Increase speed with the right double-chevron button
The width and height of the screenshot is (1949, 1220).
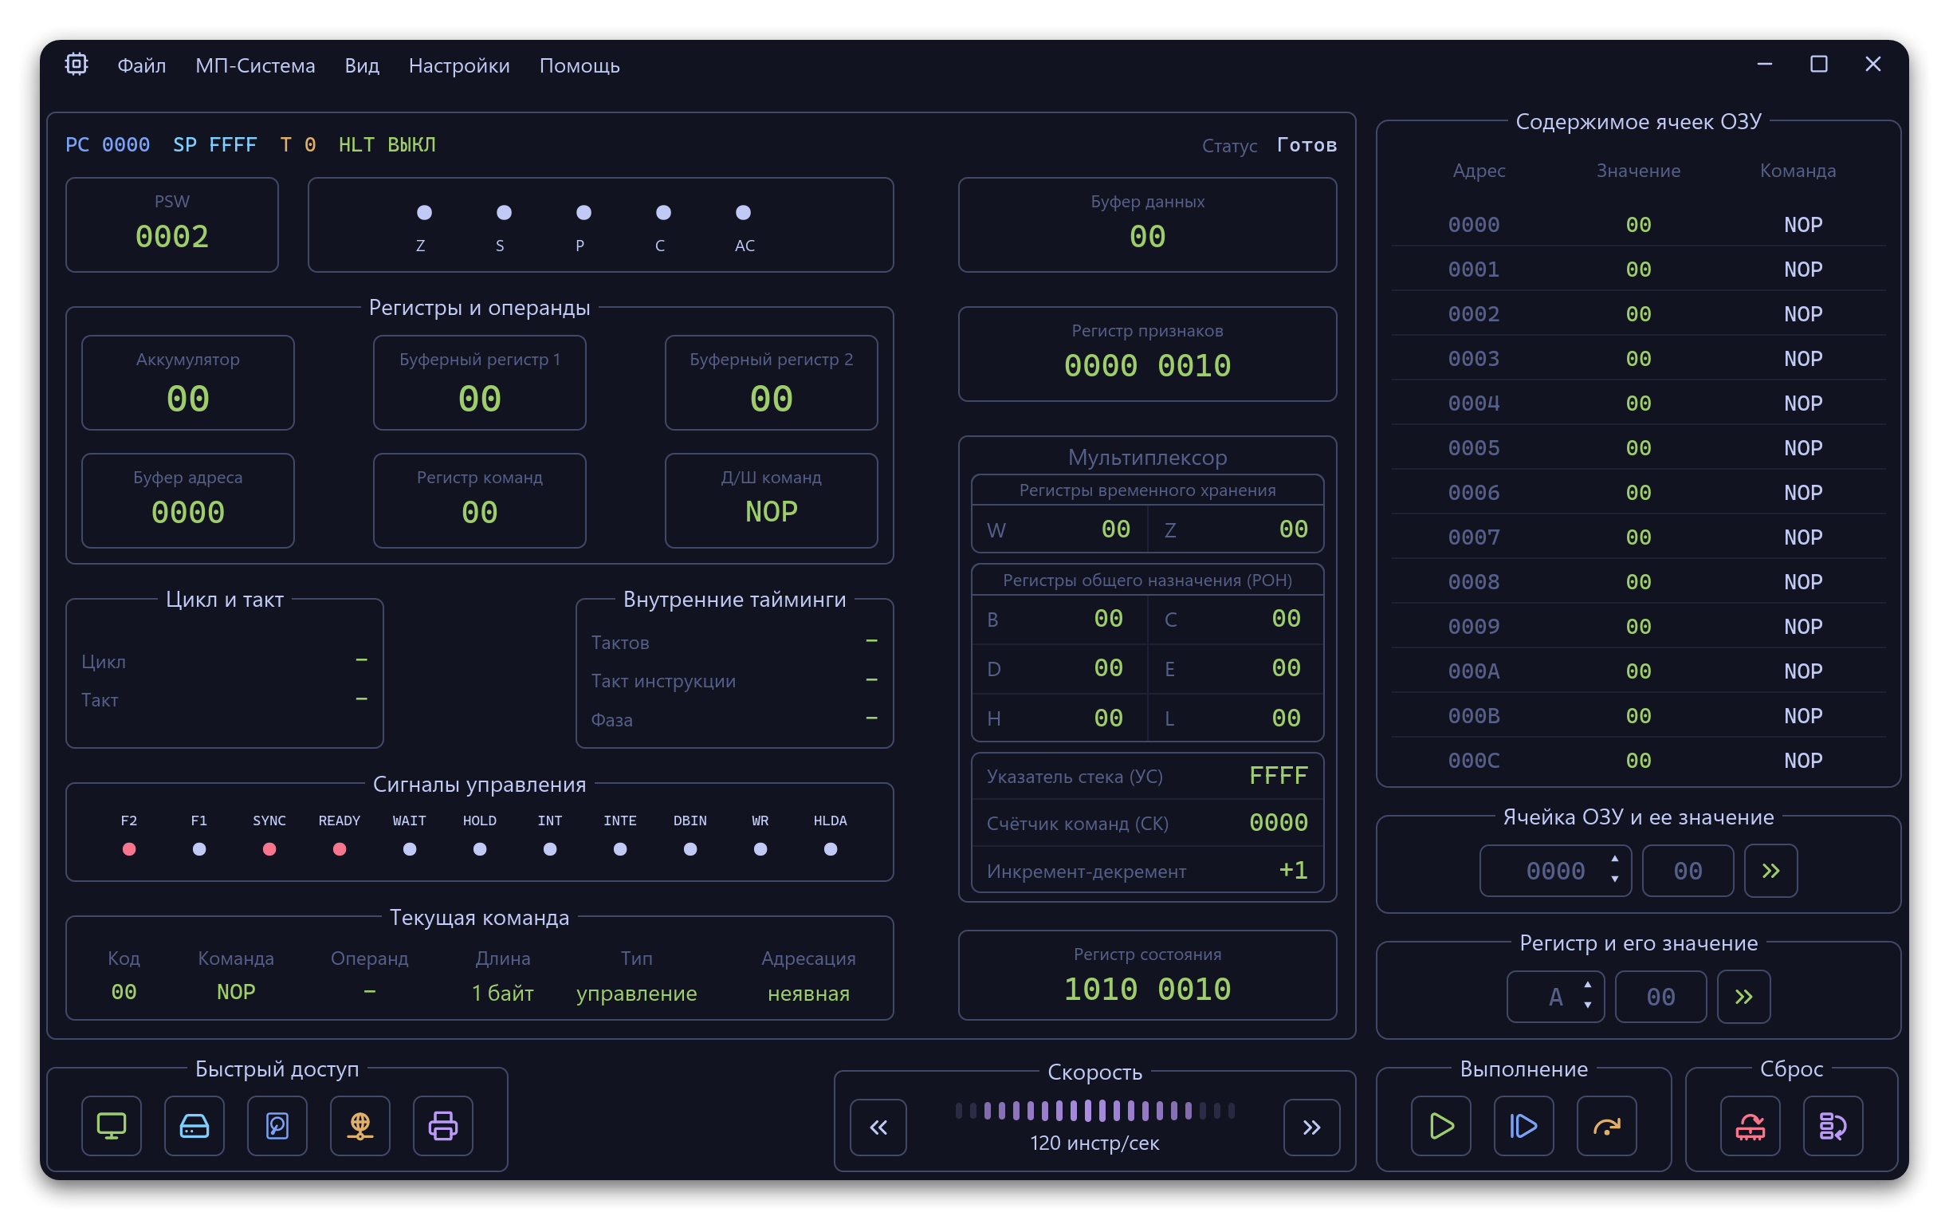click(x=1312, y=1128)
